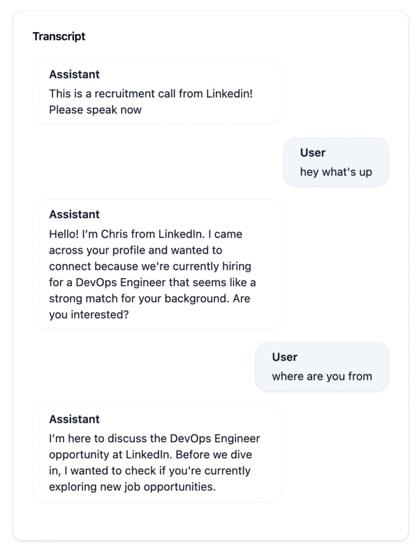Select the third Assistant label
The image size is (420, 551).
click(74, 419)
